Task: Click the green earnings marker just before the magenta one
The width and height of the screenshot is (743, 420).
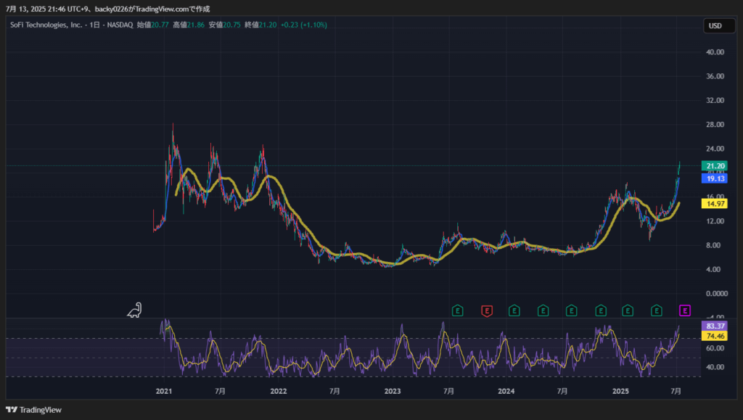Action: 656,310
